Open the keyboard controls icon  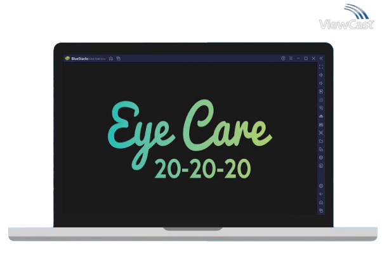(321, 100)
